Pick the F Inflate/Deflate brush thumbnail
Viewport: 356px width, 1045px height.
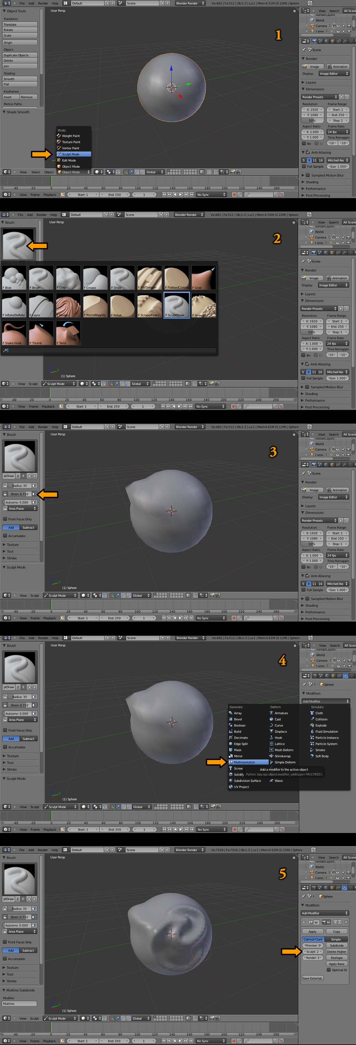click(14, 305)
